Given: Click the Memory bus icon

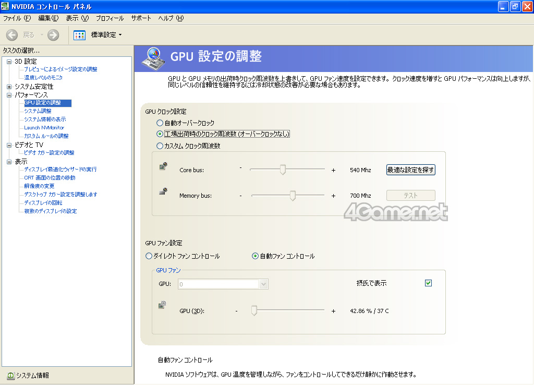Looking at the screenshot, I should coord(163,191).
